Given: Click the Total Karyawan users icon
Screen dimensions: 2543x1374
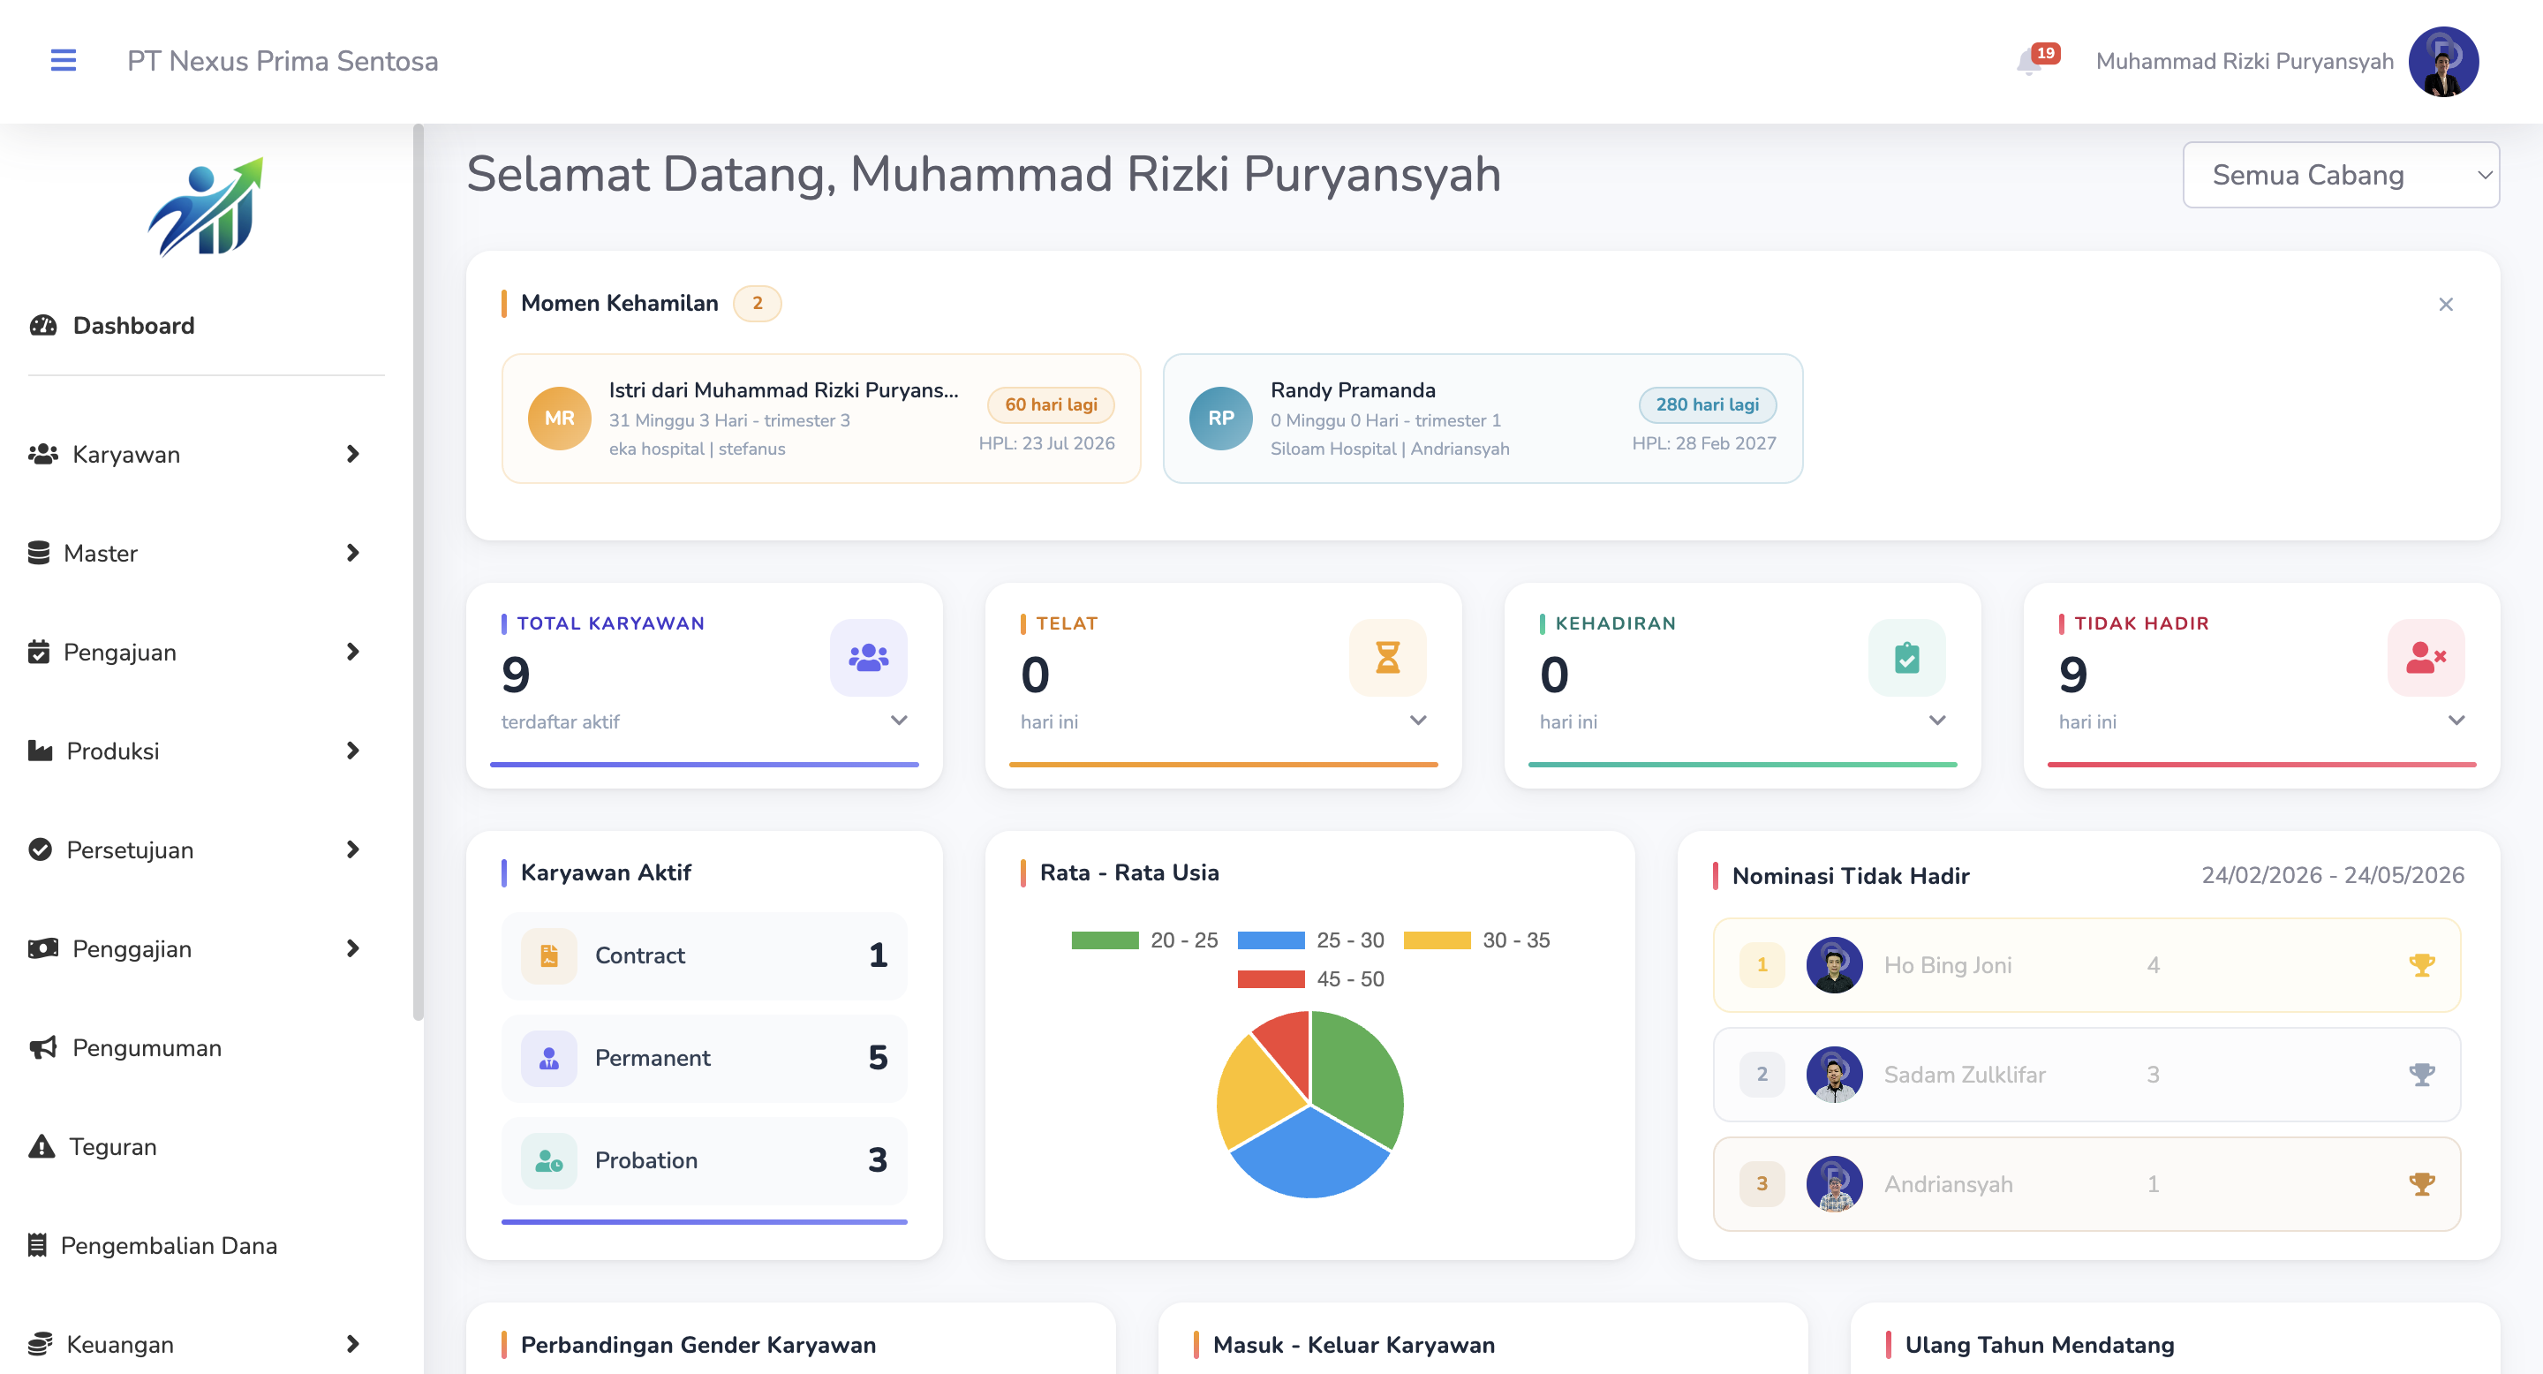Looking at the screenshot, I should point(868,657).
